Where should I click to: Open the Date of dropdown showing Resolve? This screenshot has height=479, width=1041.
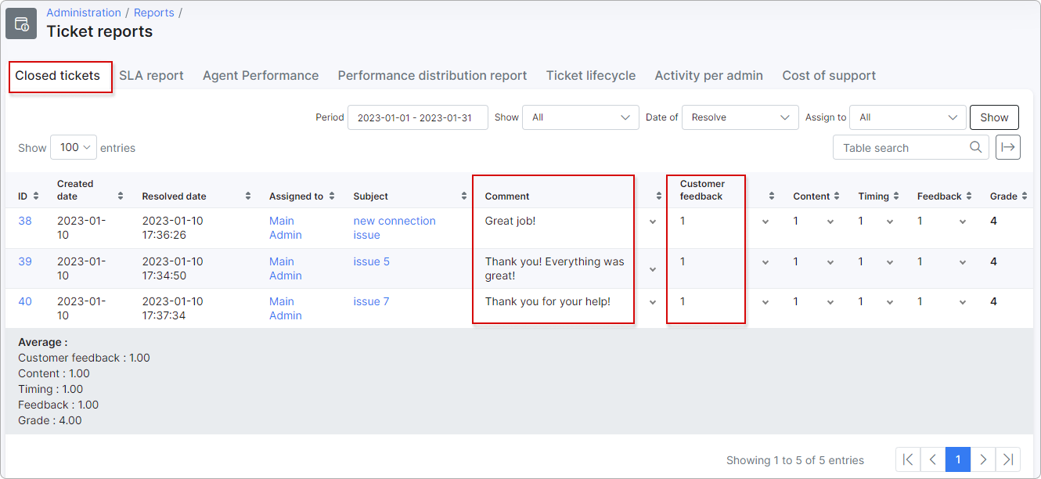(x=740, y=117)
